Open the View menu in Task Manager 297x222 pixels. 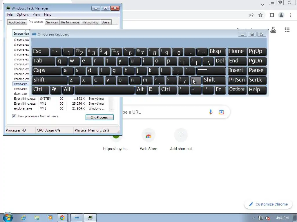point(36,14)
